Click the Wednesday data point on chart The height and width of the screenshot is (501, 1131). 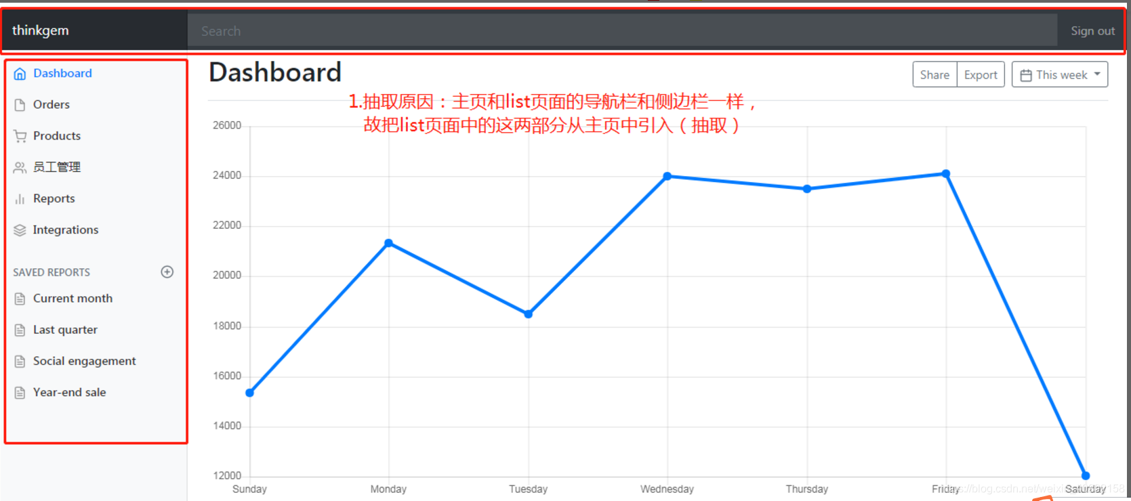point(667,176)
